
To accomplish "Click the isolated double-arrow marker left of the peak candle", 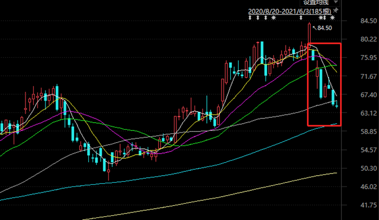I will tap(301, 18).
